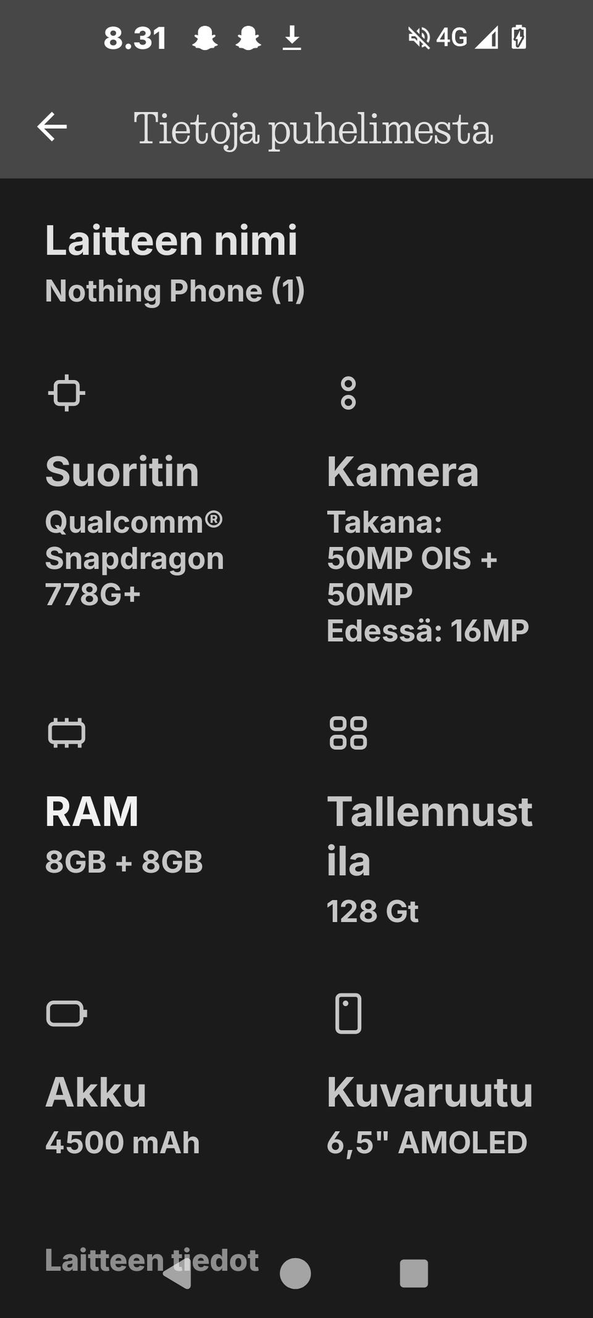Tap the download notification icon
593x1318 pixels.
pos(292,38)
